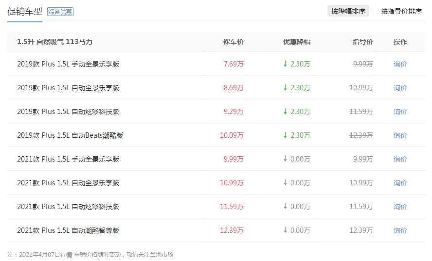Click 0.00万 discount in 2021款 自动潮酷智尊版 row
The width and height of the screenshot is (432, 261).
(297, 230)
